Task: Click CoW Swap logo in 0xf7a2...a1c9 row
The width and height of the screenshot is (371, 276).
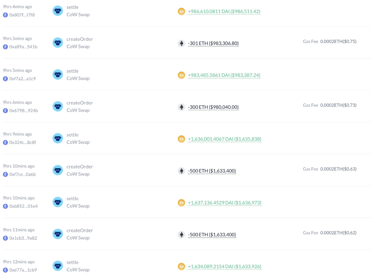Action: pos(58,75)
